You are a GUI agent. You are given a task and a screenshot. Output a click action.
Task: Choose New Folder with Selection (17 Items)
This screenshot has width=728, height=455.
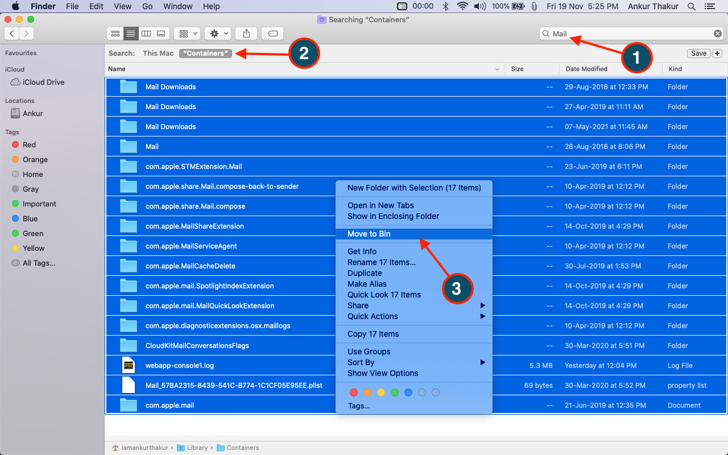coord(414,188)
